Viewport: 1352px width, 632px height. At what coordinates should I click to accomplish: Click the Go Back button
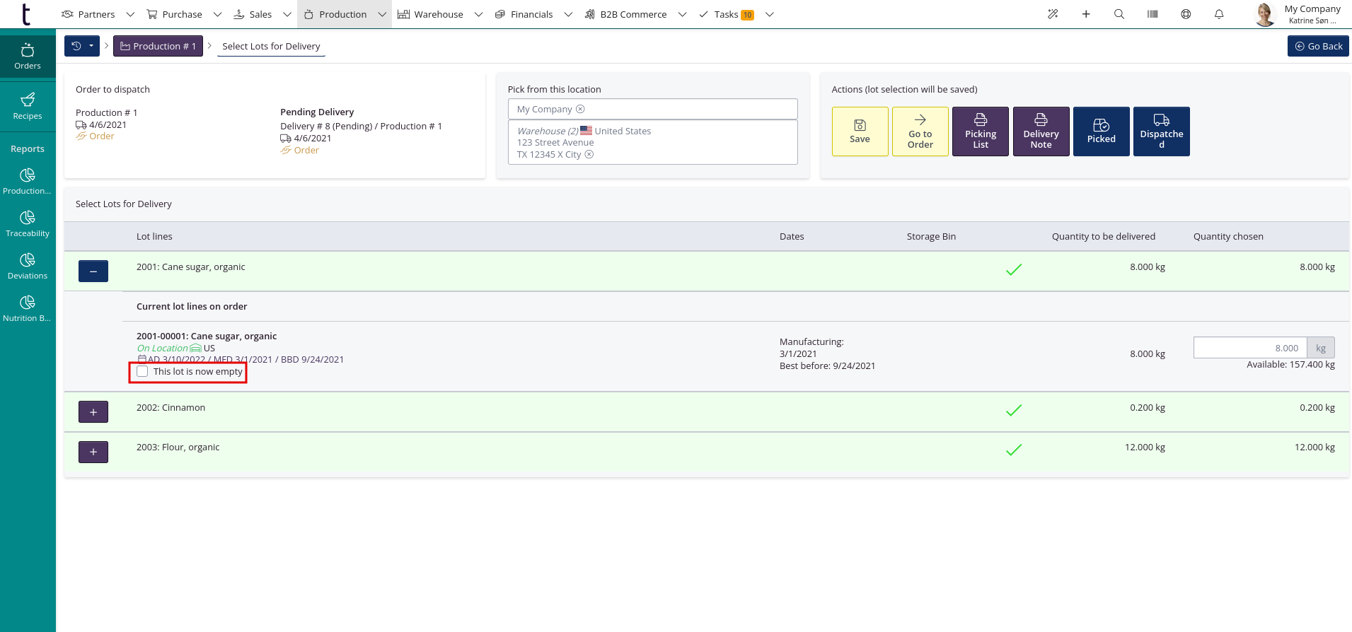[x=1317, y=46]
